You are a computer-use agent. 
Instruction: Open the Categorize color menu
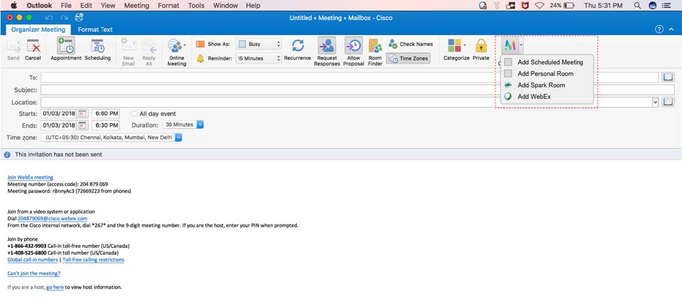coord(454,46)
